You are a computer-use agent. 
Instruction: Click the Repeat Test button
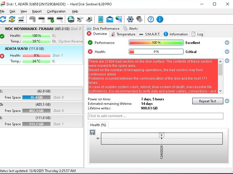(207, 101)
